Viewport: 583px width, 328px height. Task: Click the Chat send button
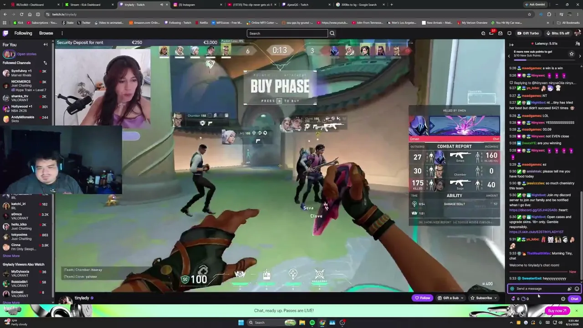[574, 299]
